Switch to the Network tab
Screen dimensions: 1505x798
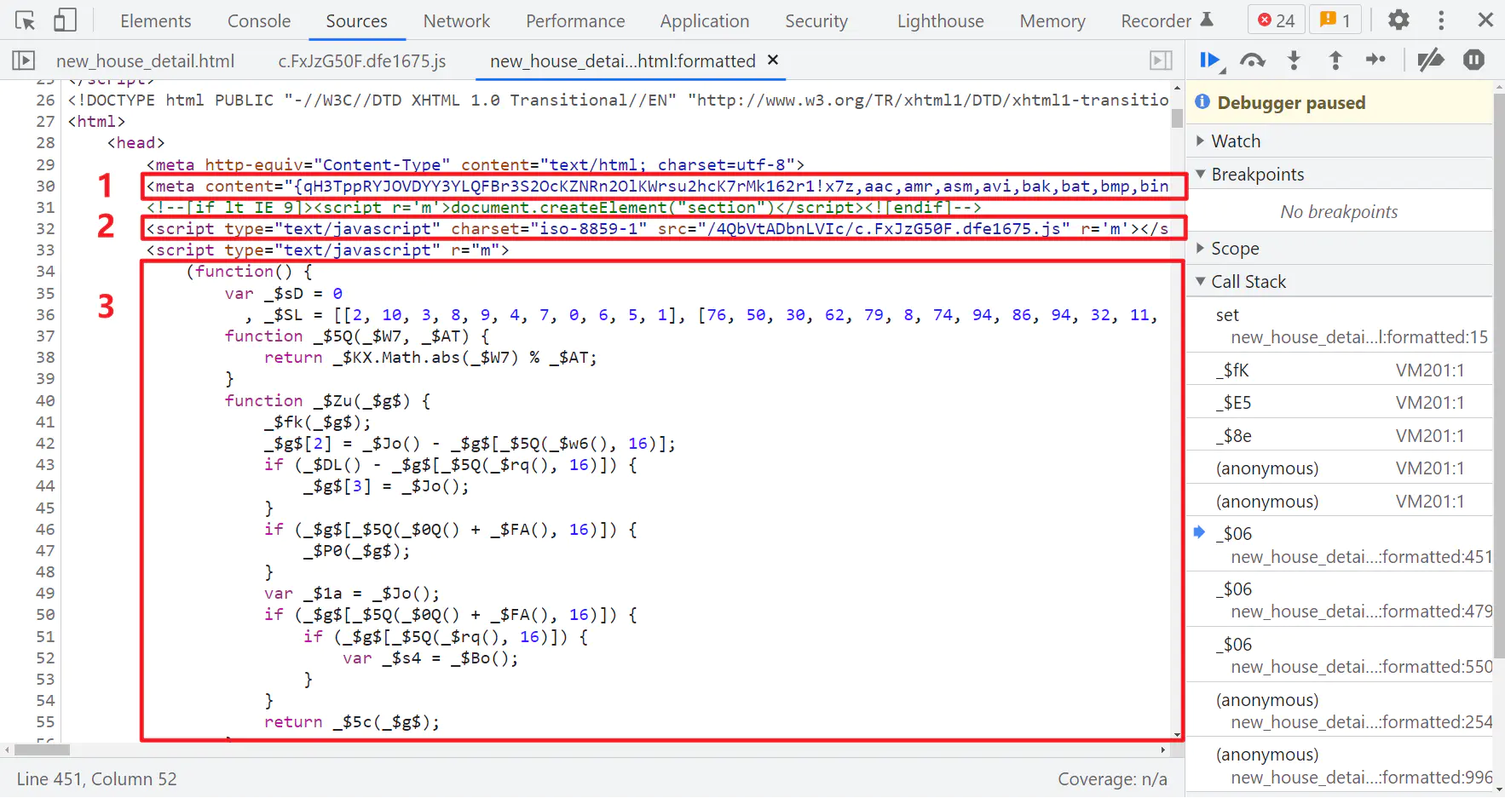(457, 21)
